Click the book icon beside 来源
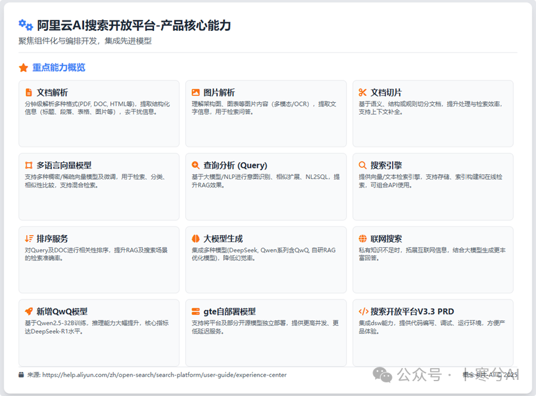This screenshot has height=396, width=536. pos(22,374)
